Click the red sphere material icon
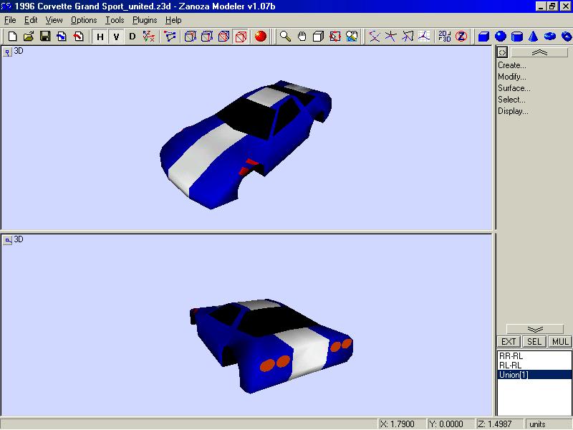This screenshot has height=430, width=573. [261, 37]
